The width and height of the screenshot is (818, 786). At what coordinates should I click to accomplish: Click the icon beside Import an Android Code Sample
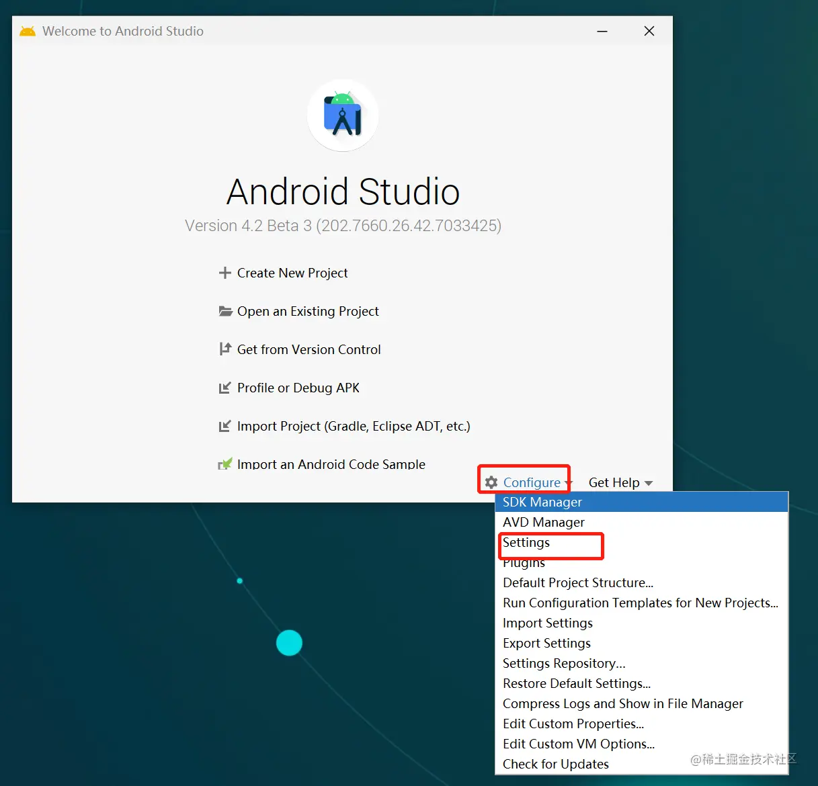225,464
